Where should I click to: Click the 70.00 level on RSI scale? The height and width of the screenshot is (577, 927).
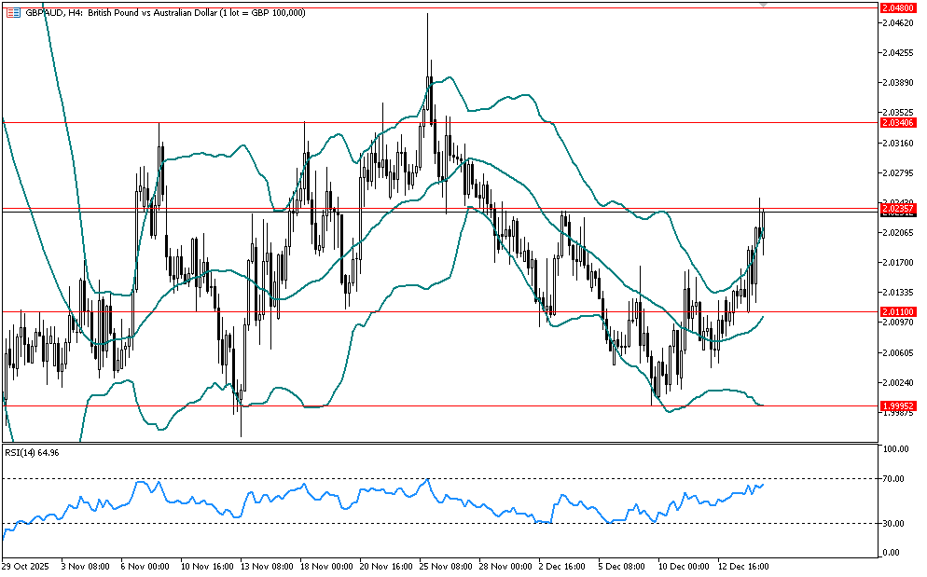click(x=895, y=479)
